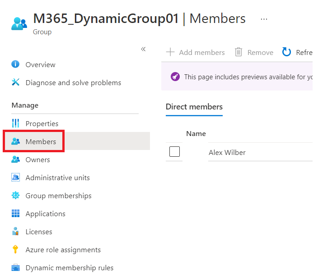Click the Members people icon
This screenshot has height=277, width=318.
pyautogui.click(x=15, y=141)
